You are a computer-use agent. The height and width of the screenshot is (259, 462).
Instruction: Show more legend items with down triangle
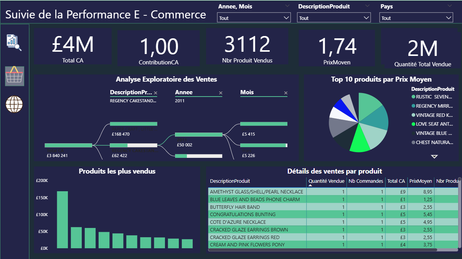434,156
